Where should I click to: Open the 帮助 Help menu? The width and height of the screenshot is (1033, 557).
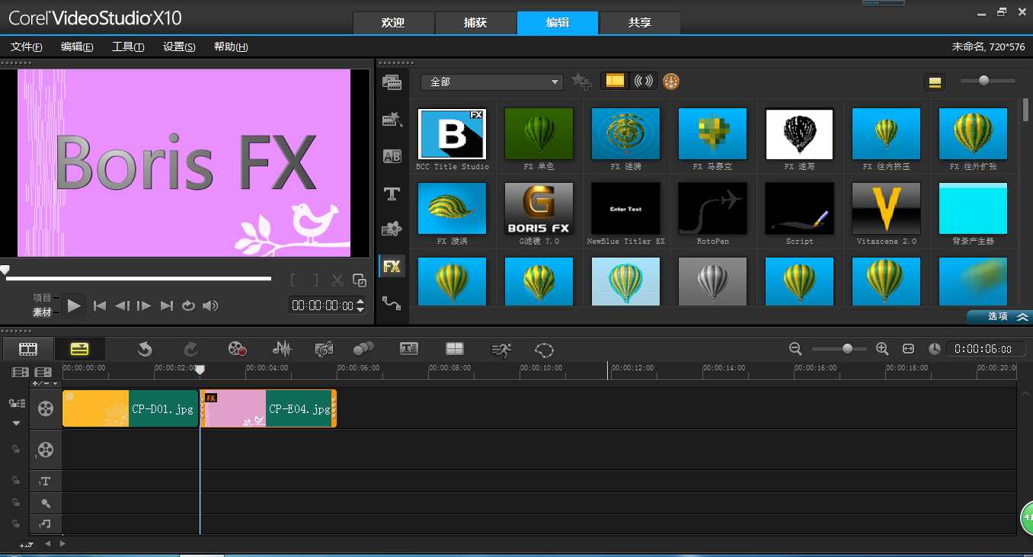[231, 47]
